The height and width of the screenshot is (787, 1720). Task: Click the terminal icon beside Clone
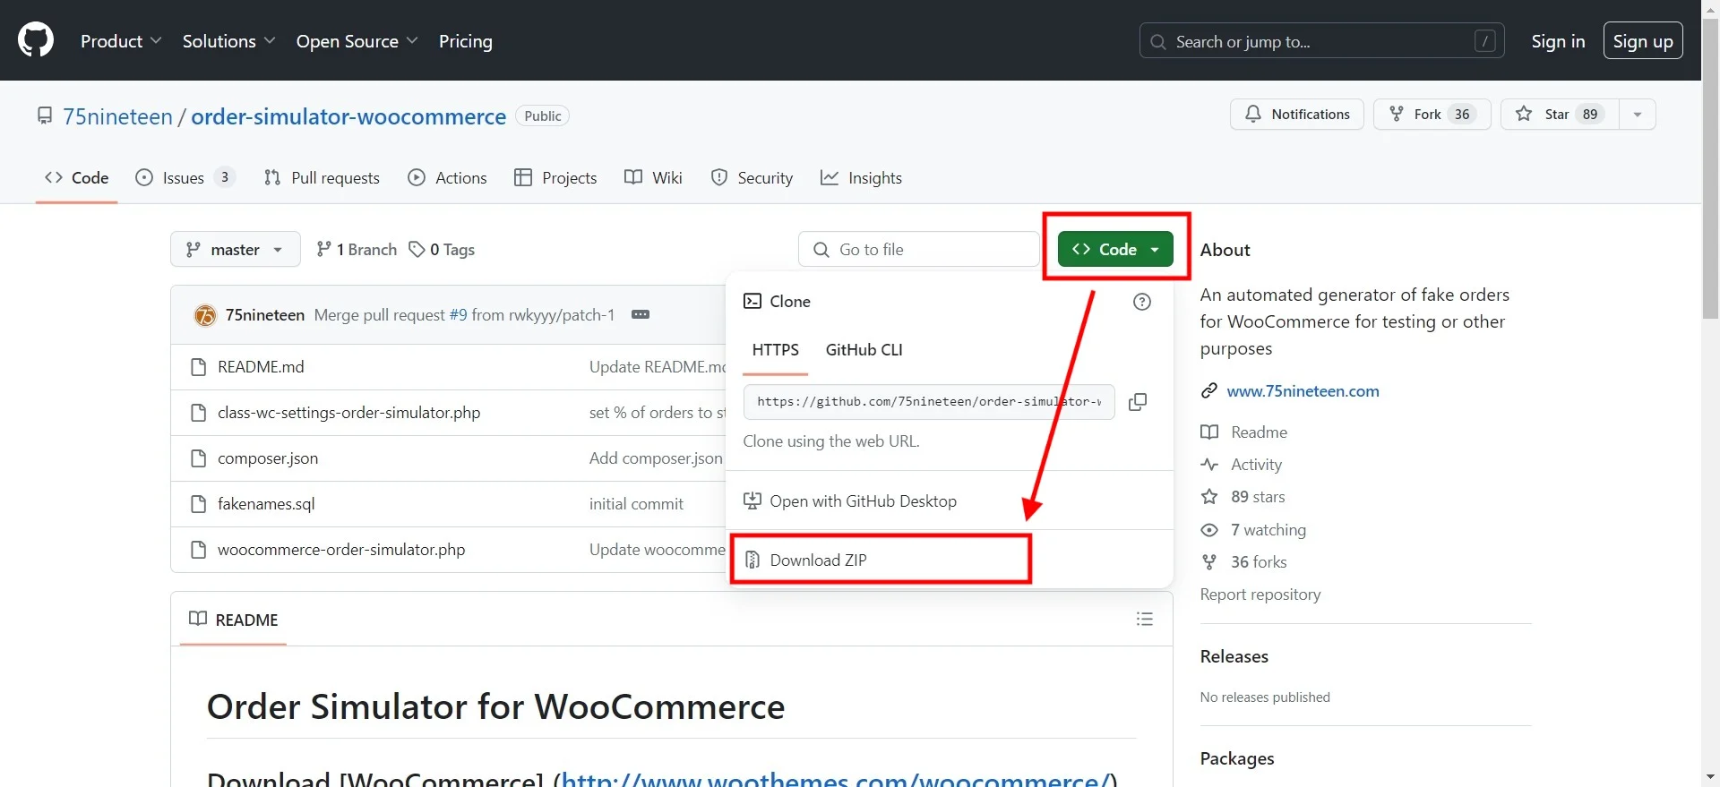(752, 302)
